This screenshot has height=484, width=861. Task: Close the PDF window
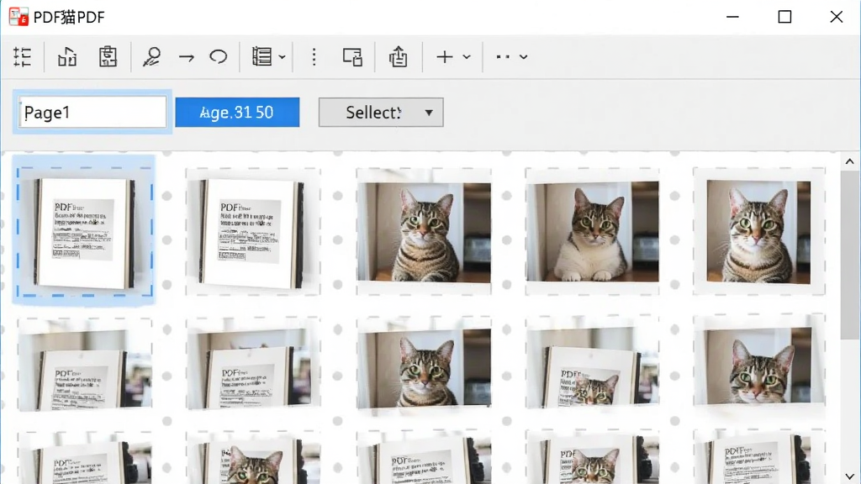837,17
